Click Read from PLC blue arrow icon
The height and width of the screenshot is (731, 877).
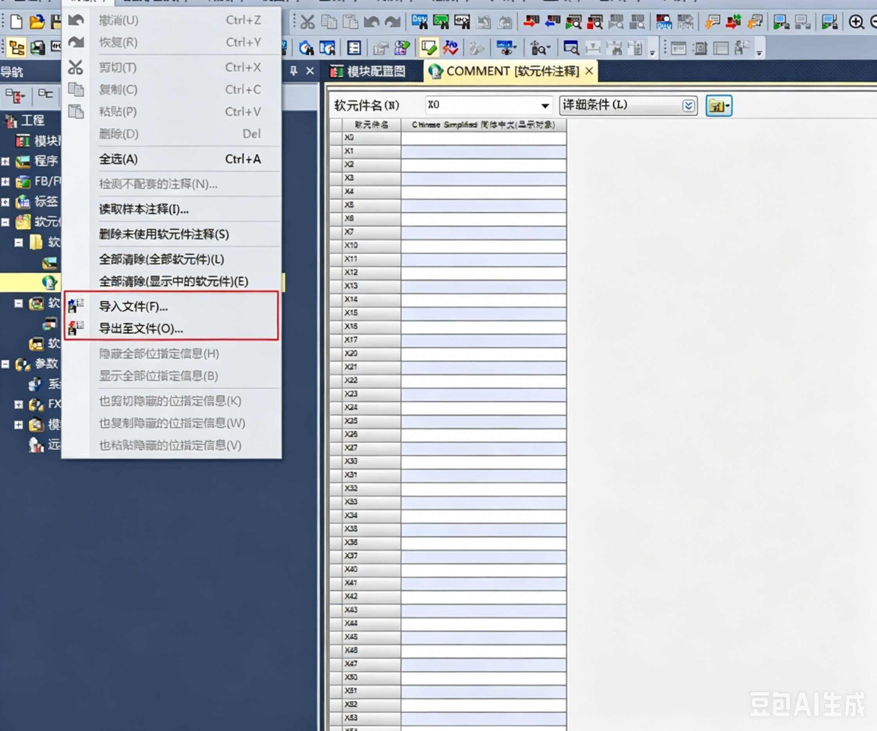coord(552,22)
